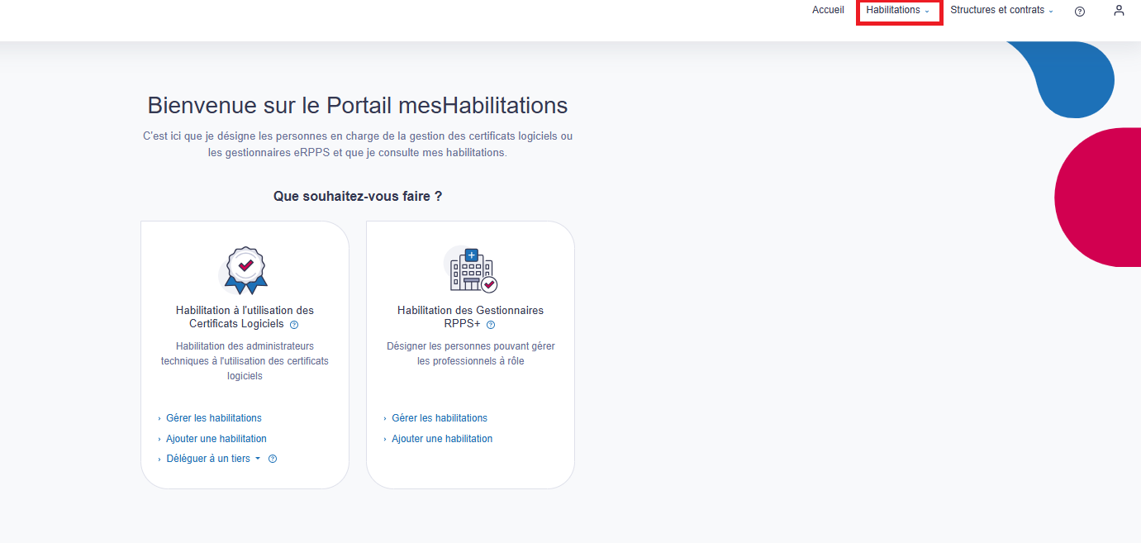Expand the Habilitations dropdown menu
1141x543 pixels.
point(898,10)
